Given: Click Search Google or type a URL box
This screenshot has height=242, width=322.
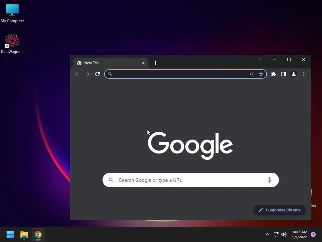Looking at the screenshot, I should click(x=191, y=180).
